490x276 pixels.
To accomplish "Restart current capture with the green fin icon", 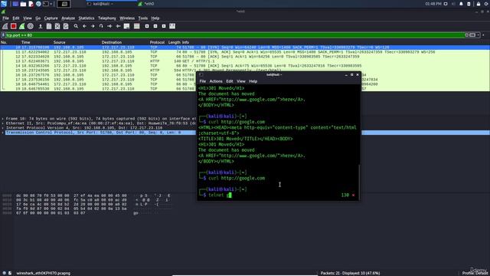I will (x=22, y=26).
